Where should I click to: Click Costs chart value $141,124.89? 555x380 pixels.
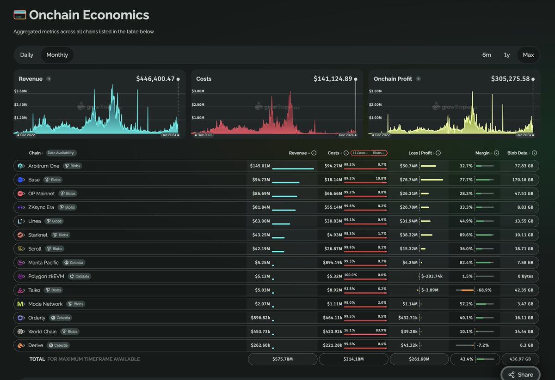(x=333, y=79)
